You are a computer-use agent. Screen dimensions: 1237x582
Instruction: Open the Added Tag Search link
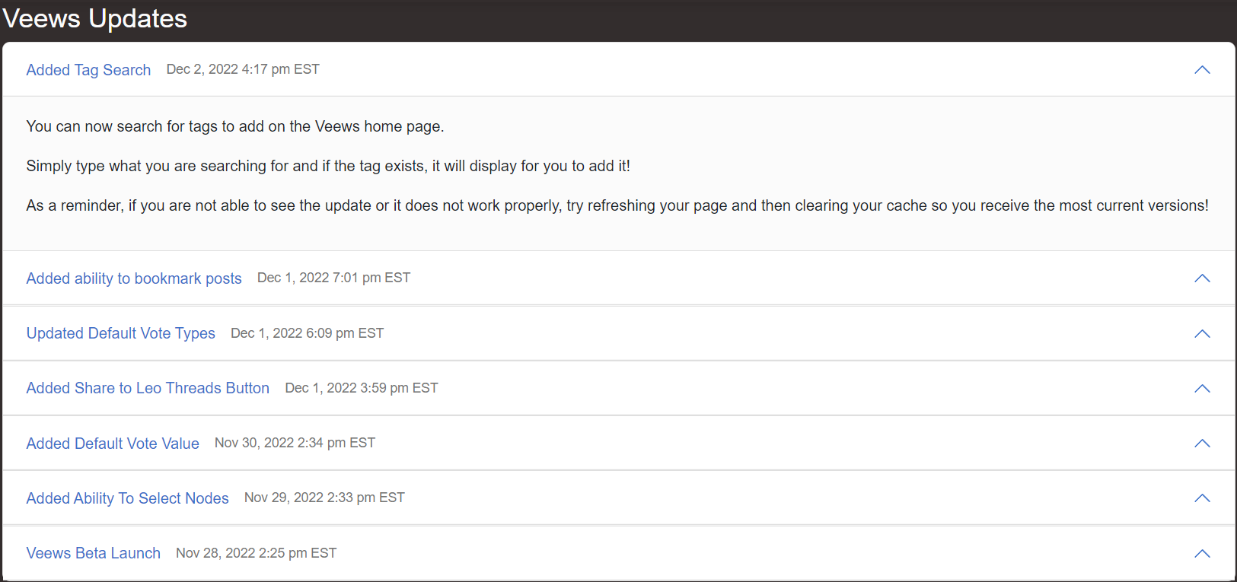click(x=88, y=70)
